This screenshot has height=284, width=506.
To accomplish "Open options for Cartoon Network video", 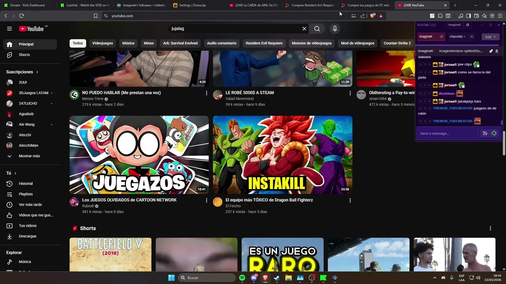I will tap(206, 200).
